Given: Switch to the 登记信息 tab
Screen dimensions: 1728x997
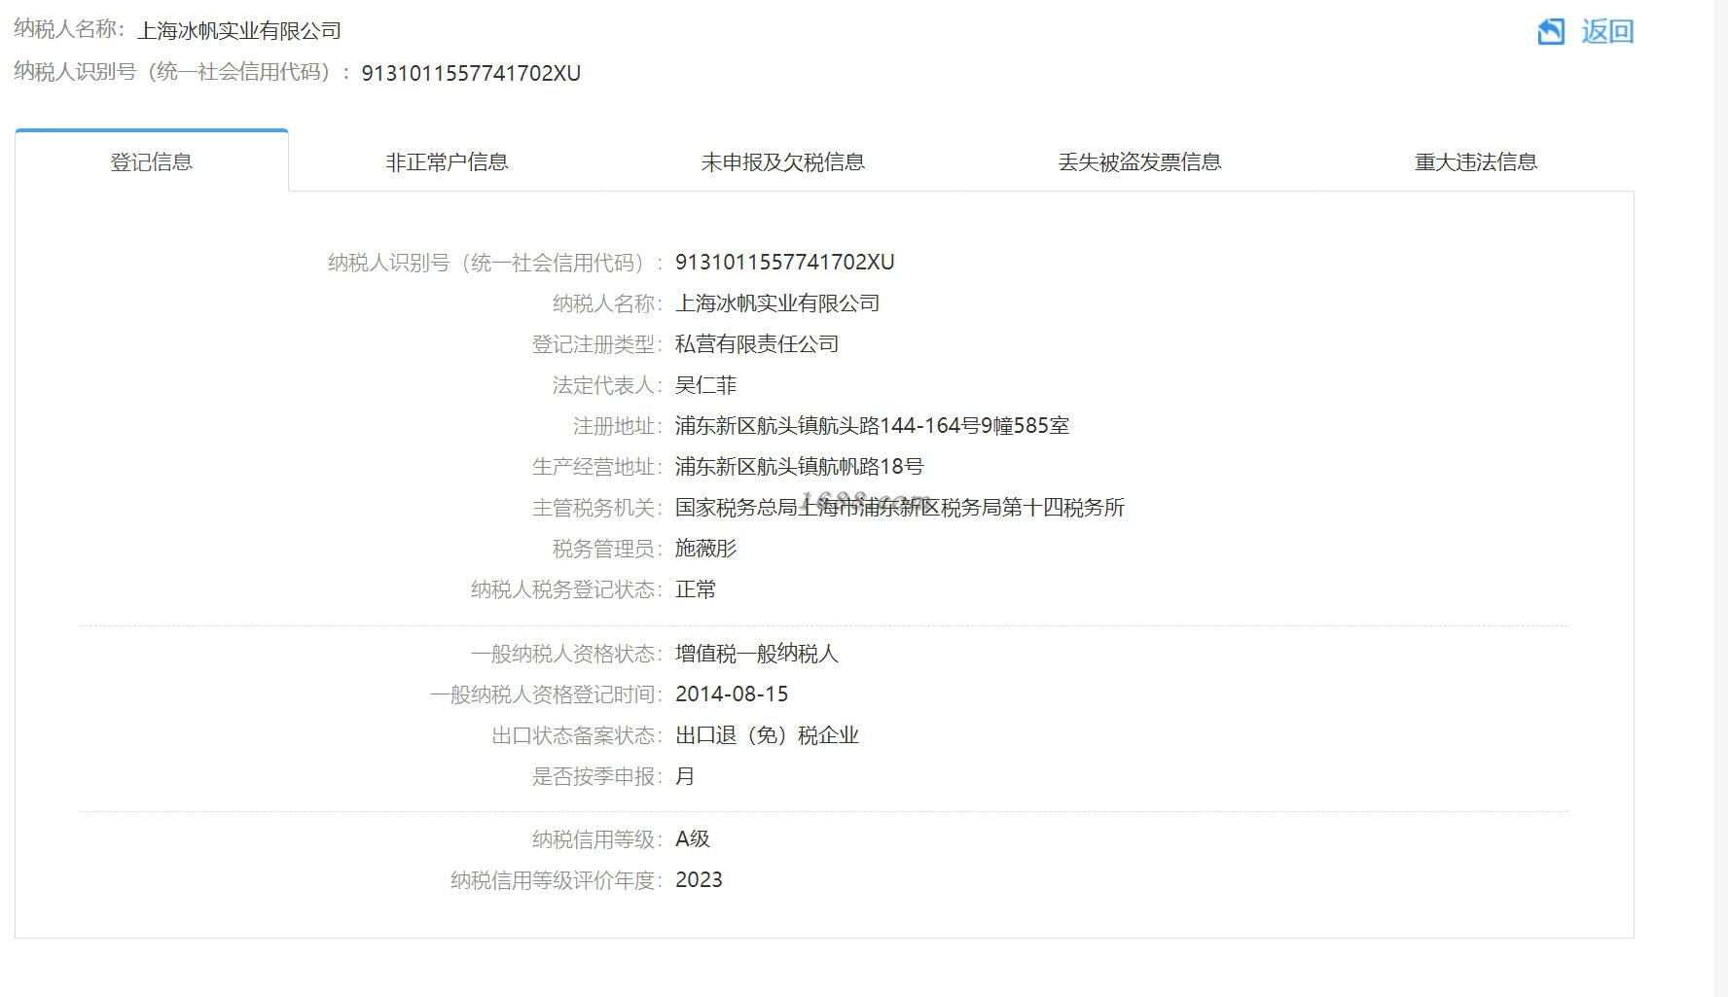Looking at the screenshot, I should pos(152,161).
